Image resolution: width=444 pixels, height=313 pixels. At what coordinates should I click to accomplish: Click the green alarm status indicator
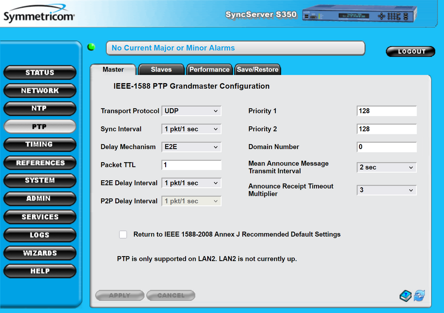pos(91,47)
